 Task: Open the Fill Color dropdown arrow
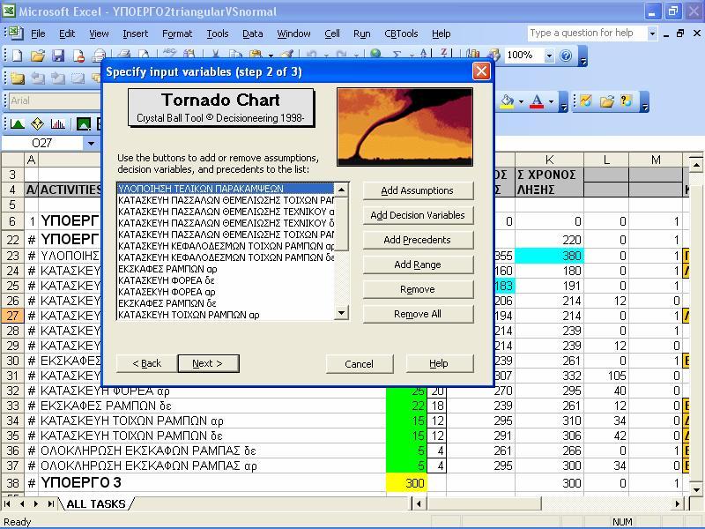coord(521,101)
